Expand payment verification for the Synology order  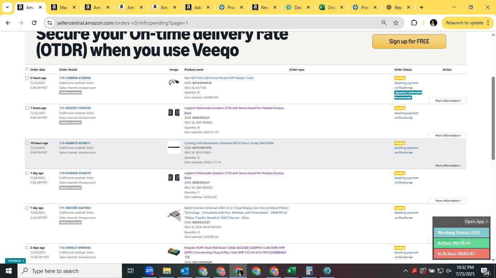pyautogui.click(x=411, y=153)
